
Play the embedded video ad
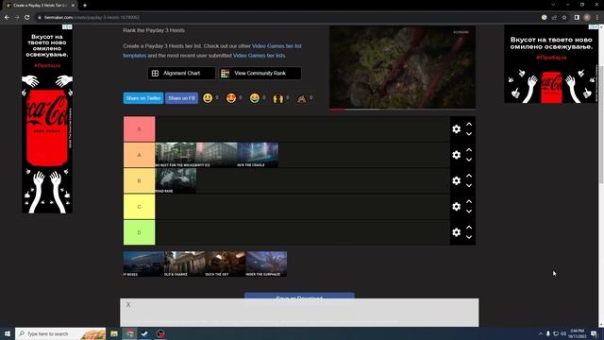click(x=402, y=67)
